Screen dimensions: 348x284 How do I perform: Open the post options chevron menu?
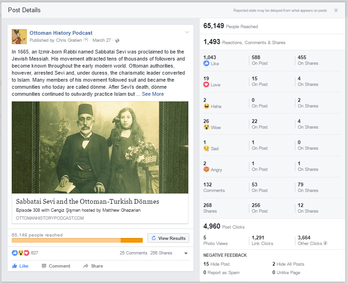[187, 32]
